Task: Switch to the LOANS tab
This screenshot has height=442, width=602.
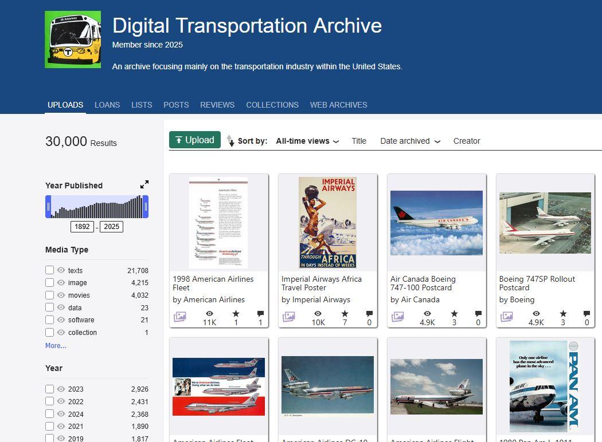Action: pyautogui.click(x=107, y=105)
